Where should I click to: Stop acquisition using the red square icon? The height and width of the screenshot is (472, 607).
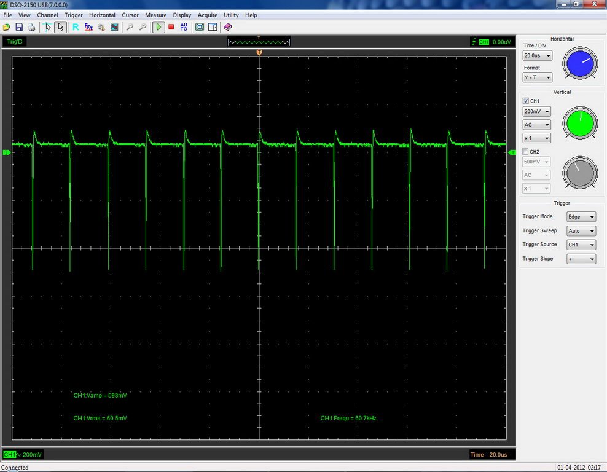(170, 27)
